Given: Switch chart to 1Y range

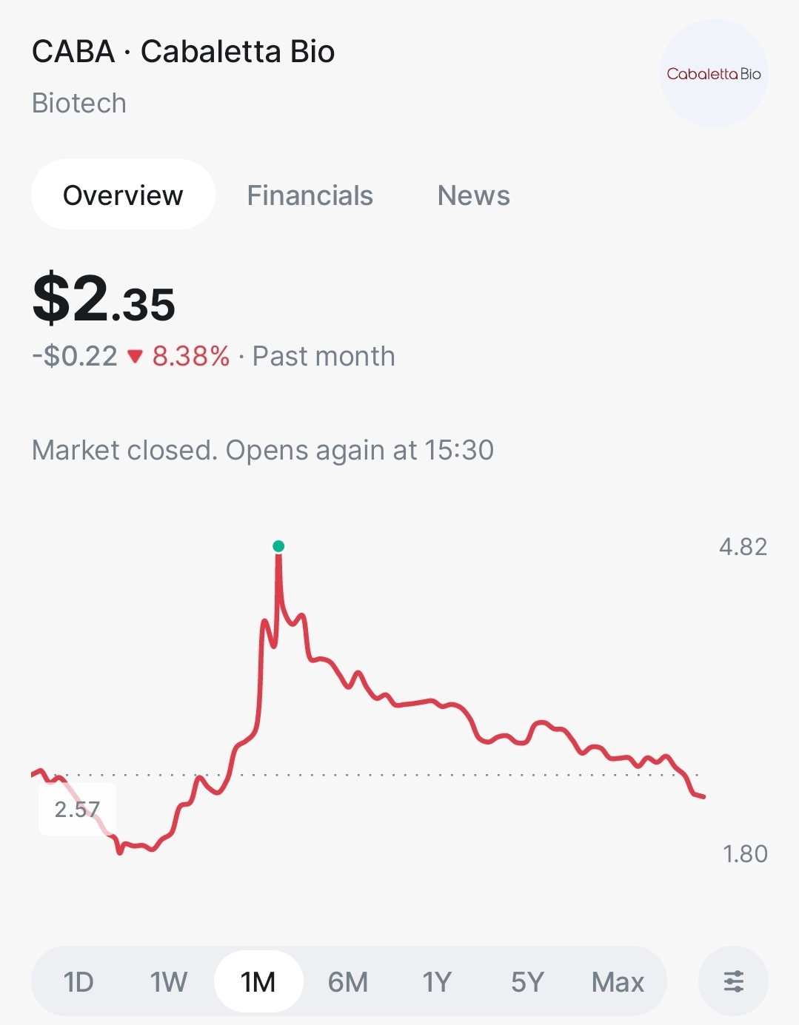Looking at the screenshot, I should point(437,982).
